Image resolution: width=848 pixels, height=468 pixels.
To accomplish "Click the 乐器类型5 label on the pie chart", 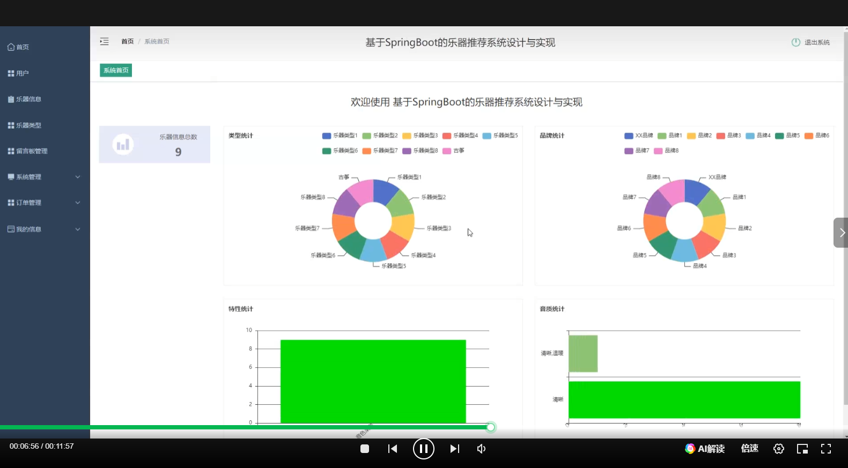I will 394,266.
